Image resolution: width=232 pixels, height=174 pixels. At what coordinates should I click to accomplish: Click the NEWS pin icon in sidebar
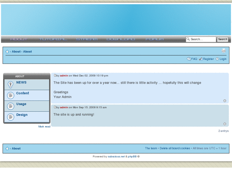11,85
